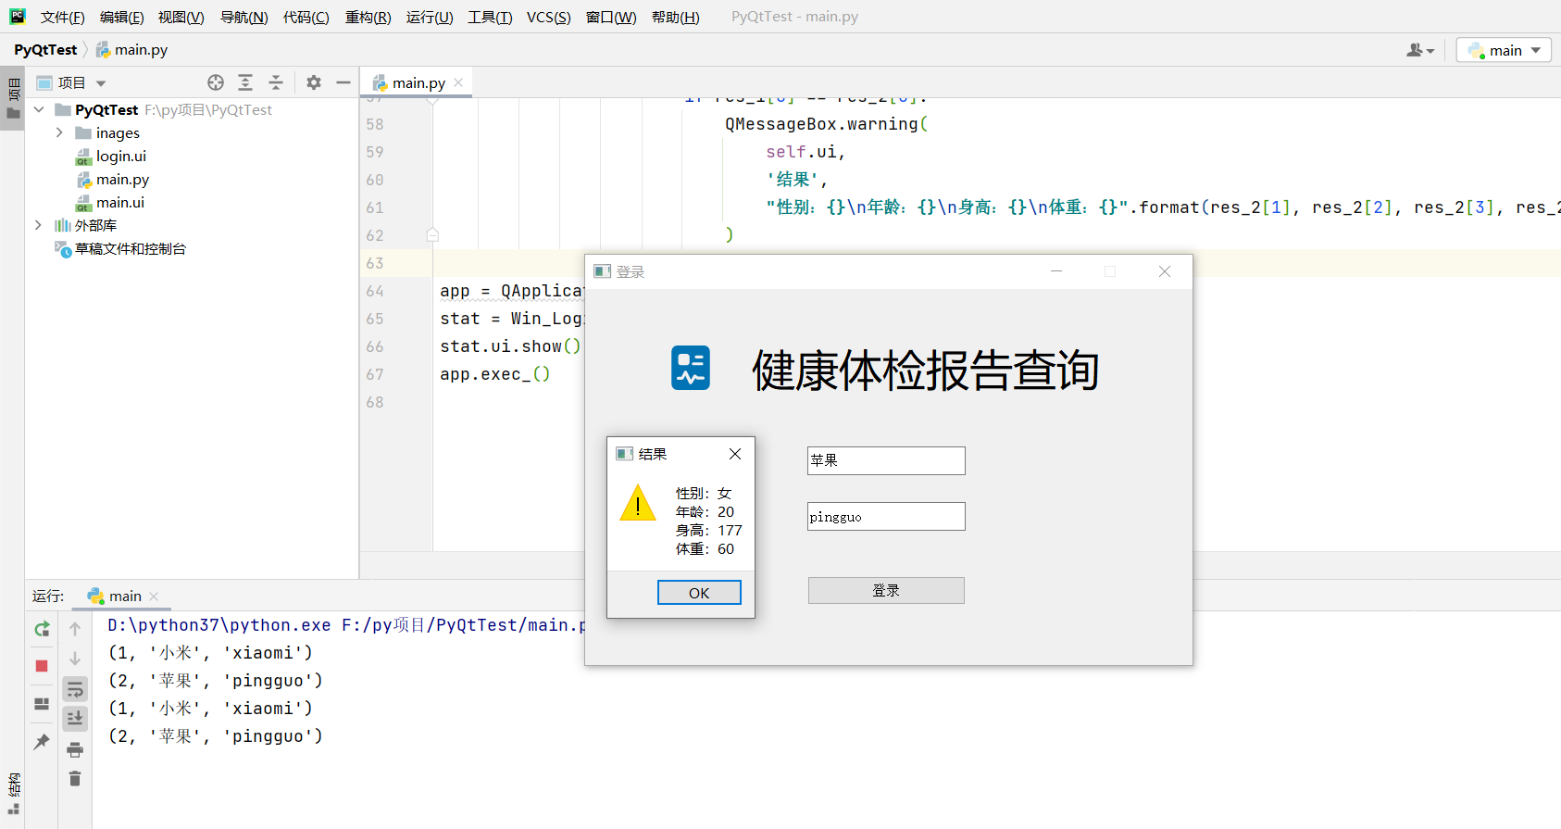Viewport: 1561px width, 829px height.
Task: Toggle the Project side tool window
Action: [x=13, y=100]
